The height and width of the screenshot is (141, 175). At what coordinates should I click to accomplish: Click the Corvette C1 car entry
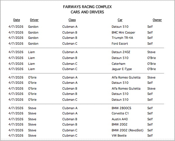(x=120, y=113)
